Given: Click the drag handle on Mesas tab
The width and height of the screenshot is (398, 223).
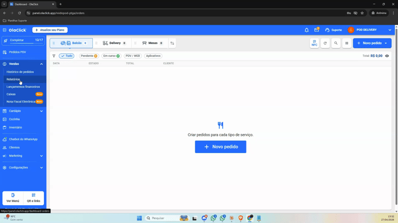Looking at the screenshot, I should (135, 43).
